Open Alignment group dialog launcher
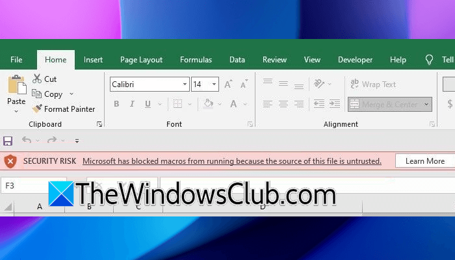Screen dimensions: 455x260 tap(432, 124)
